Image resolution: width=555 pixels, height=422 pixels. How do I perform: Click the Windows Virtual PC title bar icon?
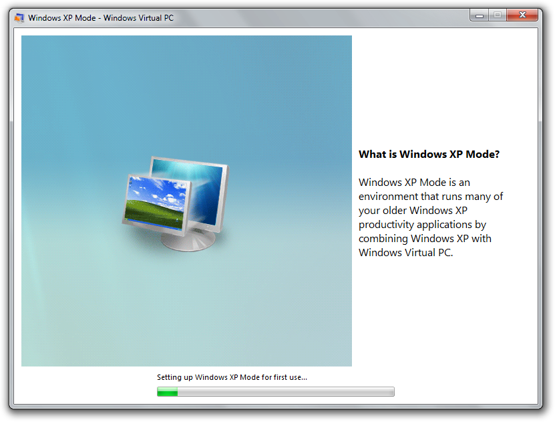click(19, 17)
